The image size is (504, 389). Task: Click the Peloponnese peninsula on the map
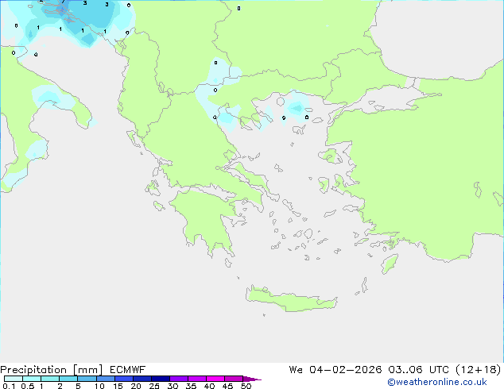click(x=206, y=221)
